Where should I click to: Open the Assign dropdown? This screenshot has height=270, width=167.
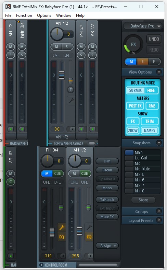107,246
